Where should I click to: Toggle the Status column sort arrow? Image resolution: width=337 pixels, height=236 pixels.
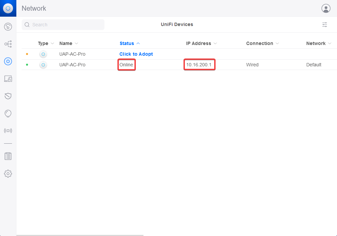pyautogui.click(x=138, y=43)
